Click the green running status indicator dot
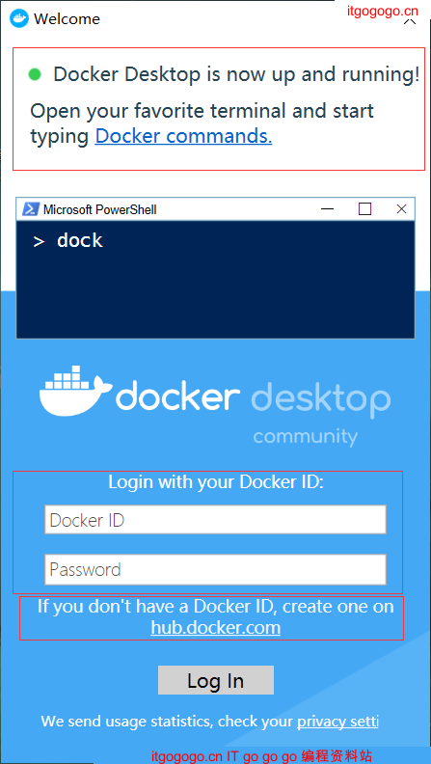 [35, 74]
